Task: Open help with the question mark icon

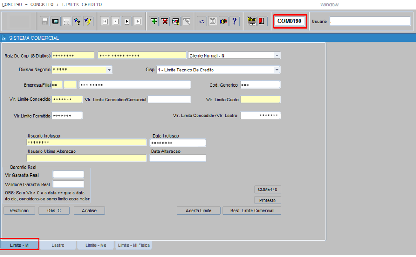Action: pos(235,21)
